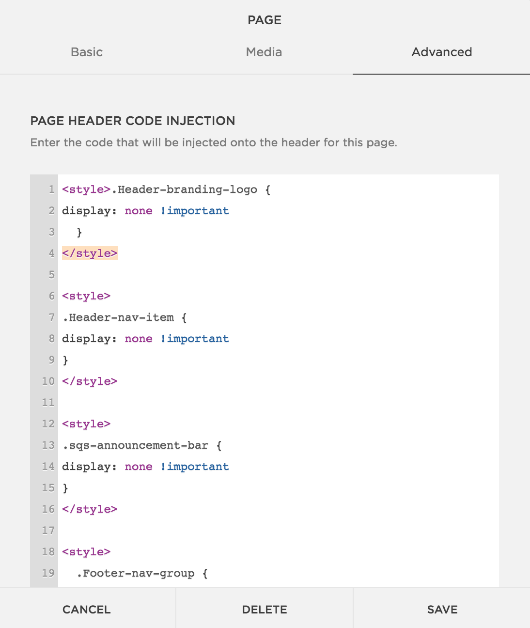Click the opening style tag on line 12

(x=86, y=424)
